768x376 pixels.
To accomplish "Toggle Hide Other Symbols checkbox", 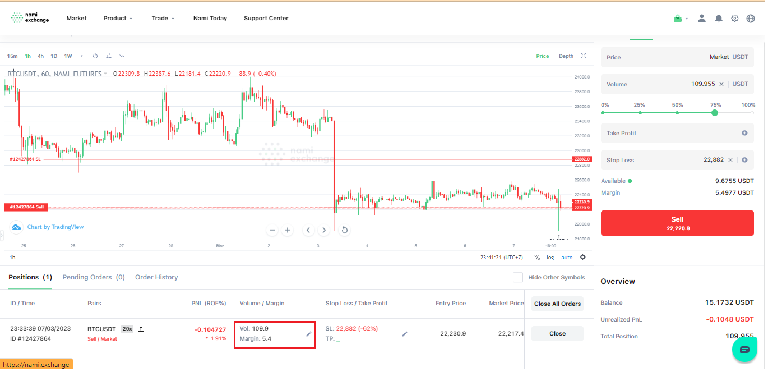I will click(518, 277).
